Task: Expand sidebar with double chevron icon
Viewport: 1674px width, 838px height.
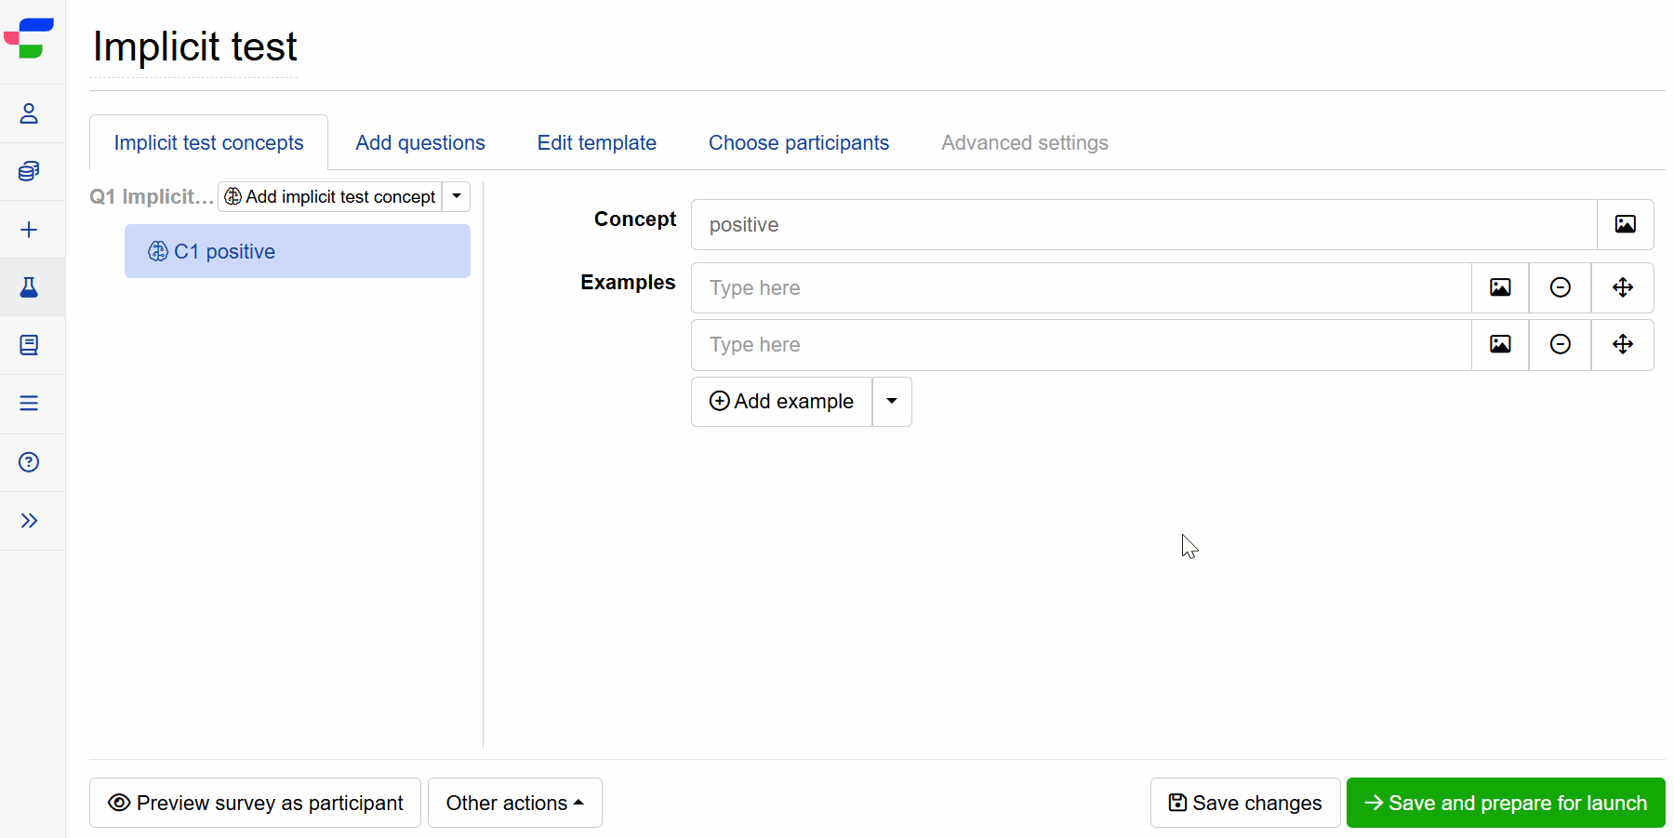Action: click(29, 521)
